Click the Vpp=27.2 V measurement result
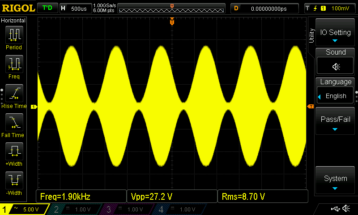The image size is (358, 215). coord(172,196)
